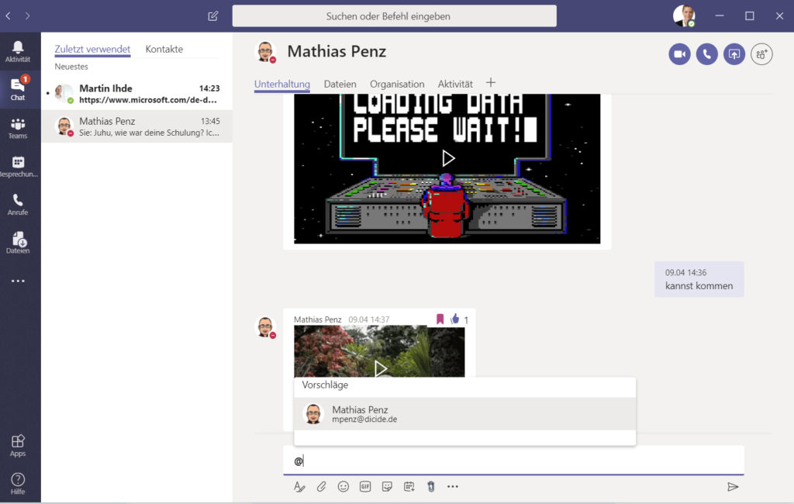The height and width of the screenshot is (504, 794).
Task: Click the search or command box
Action: (395, 16)
